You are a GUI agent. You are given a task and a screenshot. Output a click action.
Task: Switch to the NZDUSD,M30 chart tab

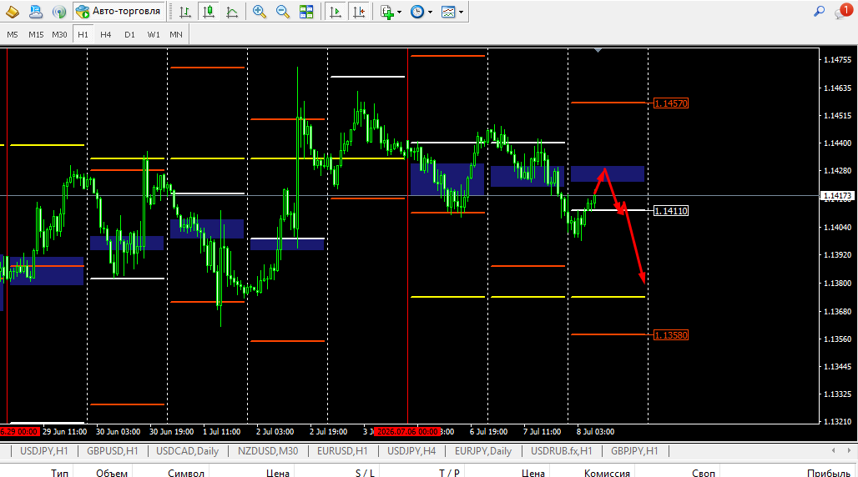tap(268, 451)
